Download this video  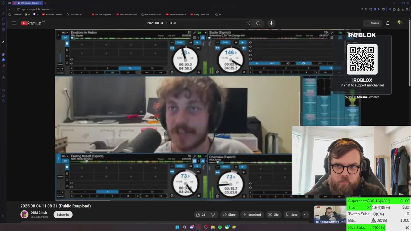[252, 215]
